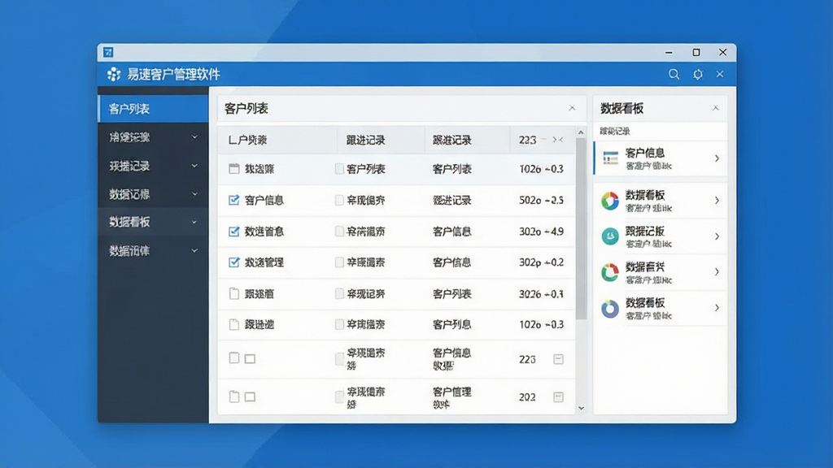The height and width of the screenshot is (468, 833).
Task: Click the 1026 -0.3 value cell
Action: click(541, 169)
